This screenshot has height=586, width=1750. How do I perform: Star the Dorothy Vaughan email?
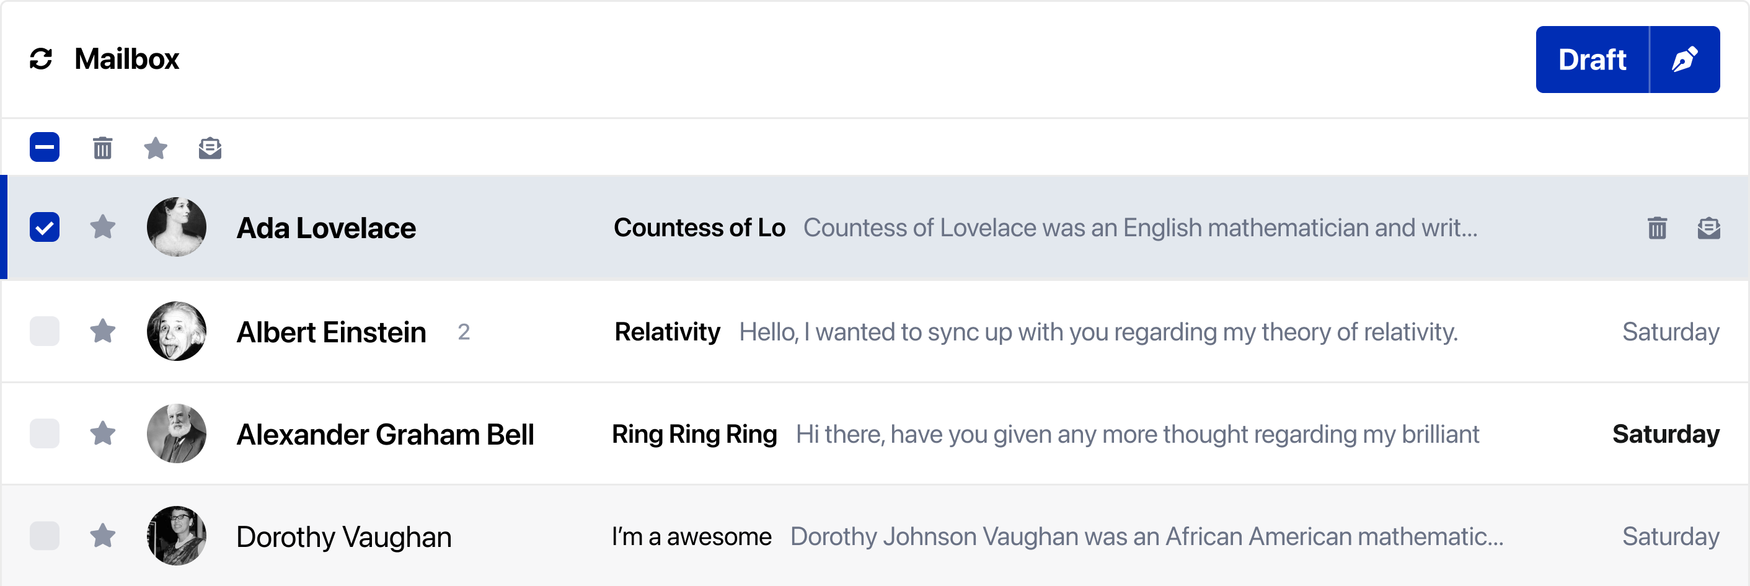102,536
